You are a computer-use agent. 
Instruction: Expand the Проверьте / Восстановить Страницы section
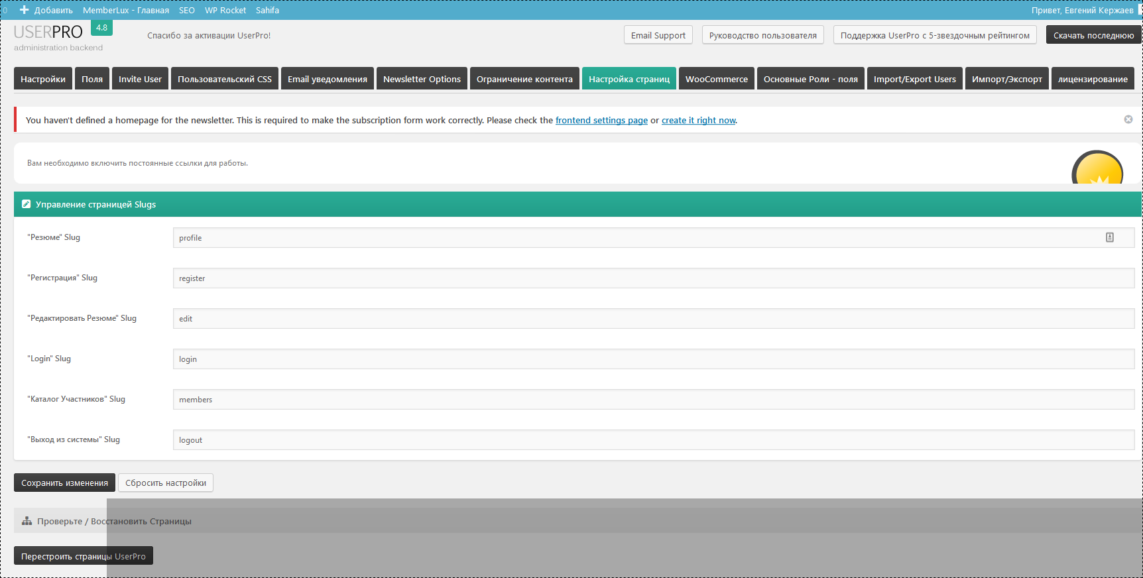point(577,521)
